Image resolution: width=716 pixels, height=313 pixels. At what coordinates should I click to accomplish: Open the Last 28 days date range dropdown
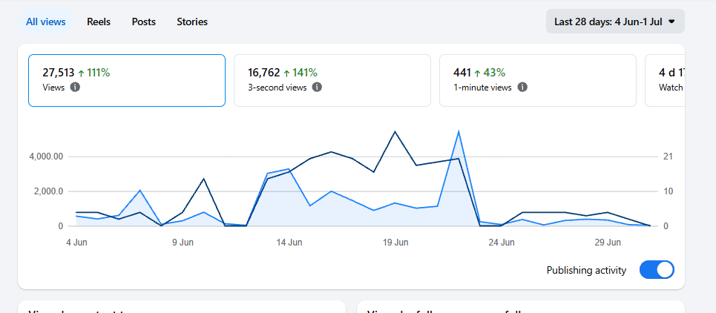pyautogui.click(x=615, y=22)
